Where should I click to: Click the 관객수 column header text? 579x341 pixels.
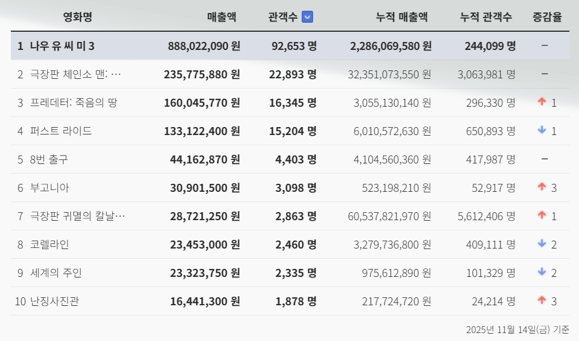[x=283, y=16]
